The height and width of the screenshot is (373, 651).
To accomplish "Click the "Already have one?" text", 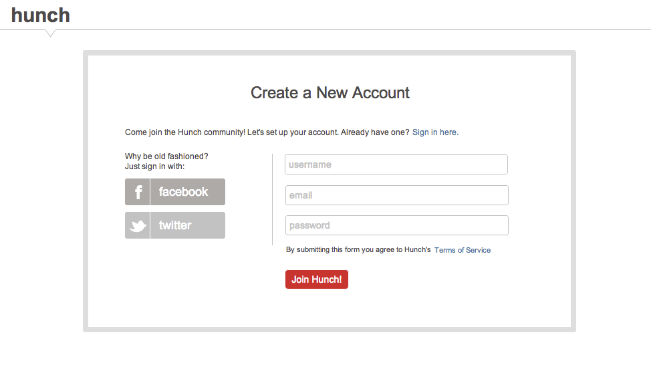I will pos(375,132).
